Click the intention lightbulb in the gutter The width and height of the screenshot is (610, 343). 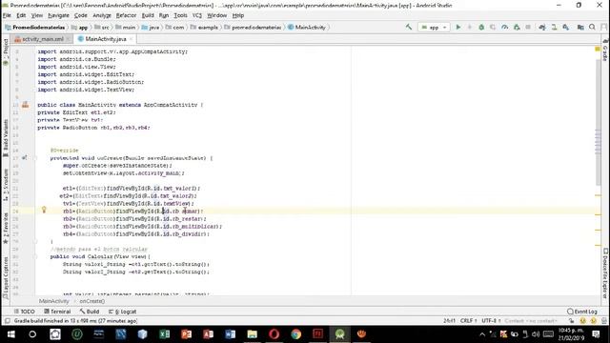tap(44, 210)
